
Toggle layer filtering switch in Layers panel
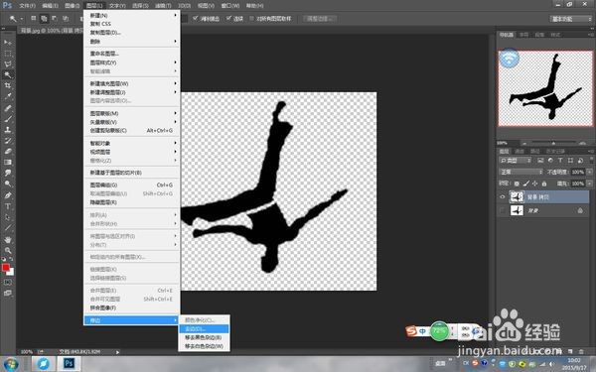[591, 160]
